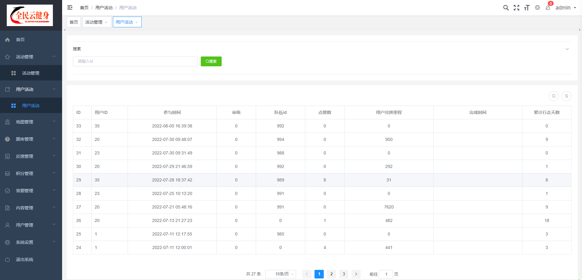Click 退出系统 in the sidebar
Image resolution: width=582 pixels, height=280 pixels.
[25, 259]
